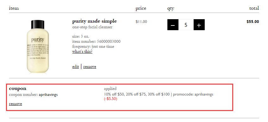The image size is (268, 122).
Task: Open the purity cleanser bottle image
Action: click(38, 47)
